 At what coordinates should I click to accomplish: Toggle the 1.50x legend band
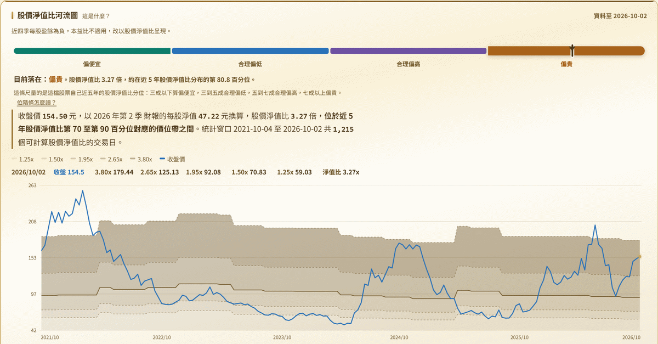pos(53,159)
